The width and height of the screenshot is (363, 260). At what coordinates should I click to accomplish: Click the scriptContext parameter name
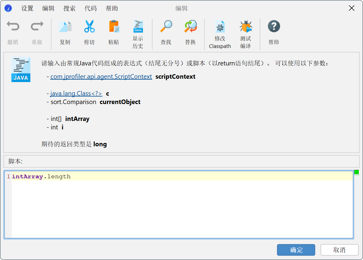click(175, 77)
